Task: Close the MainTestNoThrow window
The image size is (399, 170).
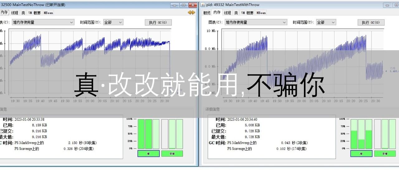Action: [x=193, y=5]
